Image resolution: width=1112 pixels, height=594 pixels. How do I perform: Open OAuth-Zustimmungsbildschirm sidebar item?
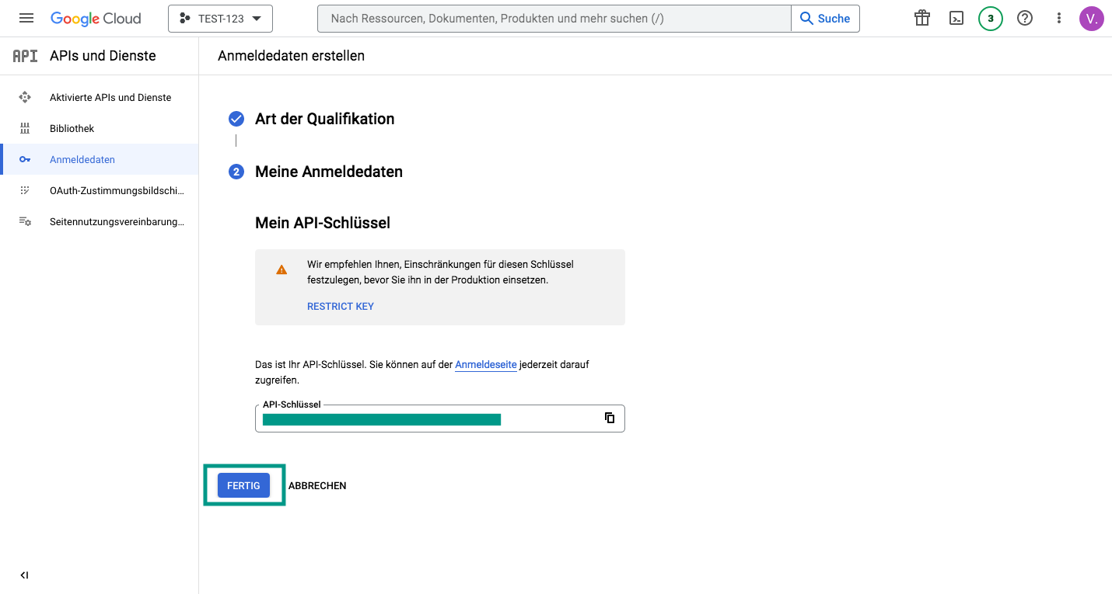[x=117, y=190]
